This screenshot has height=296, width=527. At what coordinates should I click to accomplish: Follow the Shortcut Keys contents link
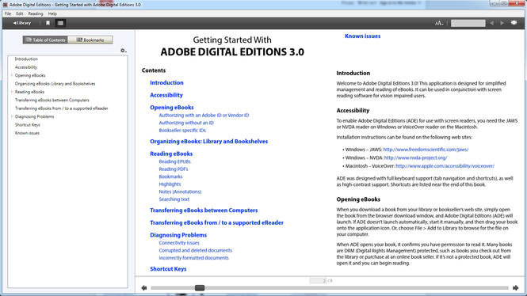click(x=168, y=269)
